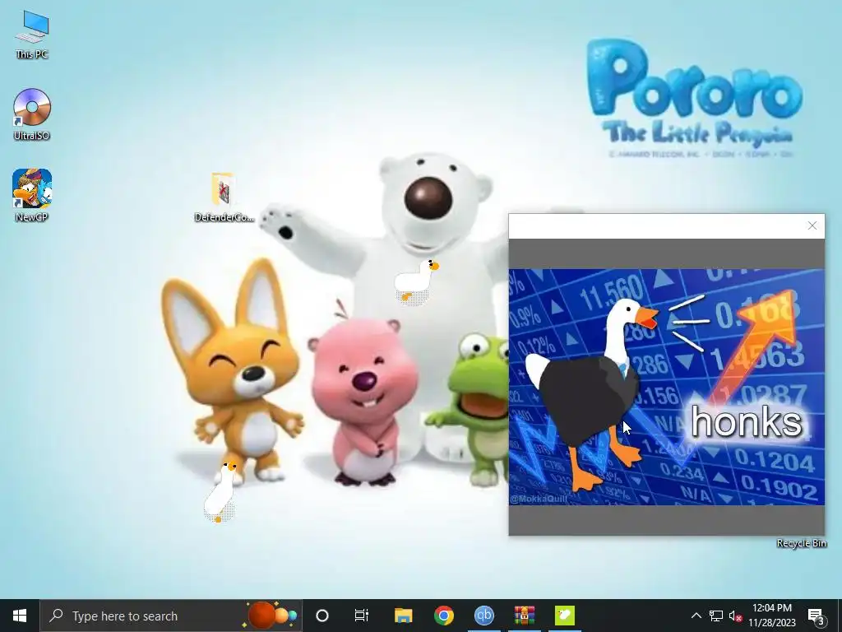Image resolution: width=842 pixels, height=632 pixels.
Task: Select the This PC desktop icon
Action: pyautogui.click(x=32, y=35)
